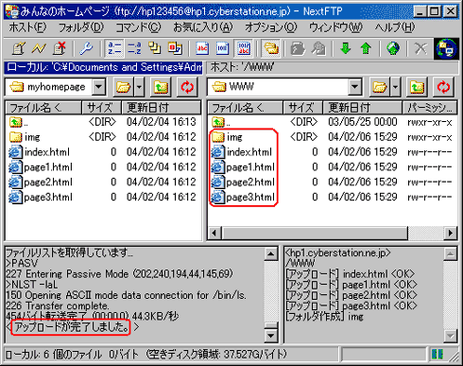The height and width of the screenshot is (366, 463).
Task: Click the local parent directory (..) entry
Action: [19, 122]
